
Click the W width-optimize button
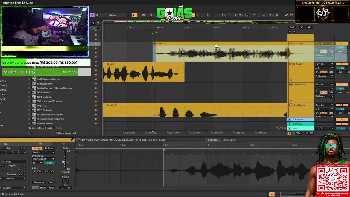click(x=311, y=133)
